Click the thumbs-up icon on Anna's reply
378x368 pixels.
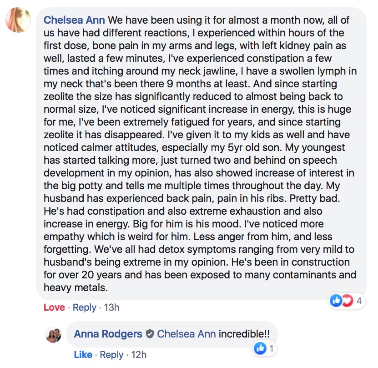(260, 348)
